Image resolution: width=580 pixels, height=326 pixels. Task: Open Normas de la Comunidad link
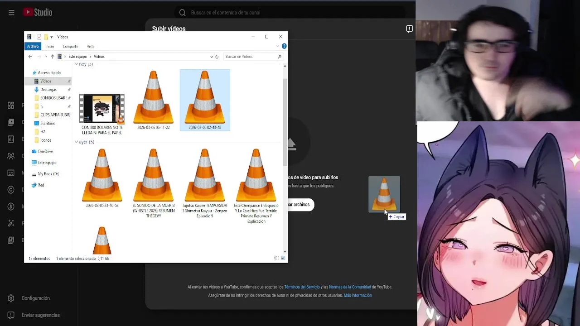tap(350, 287)
